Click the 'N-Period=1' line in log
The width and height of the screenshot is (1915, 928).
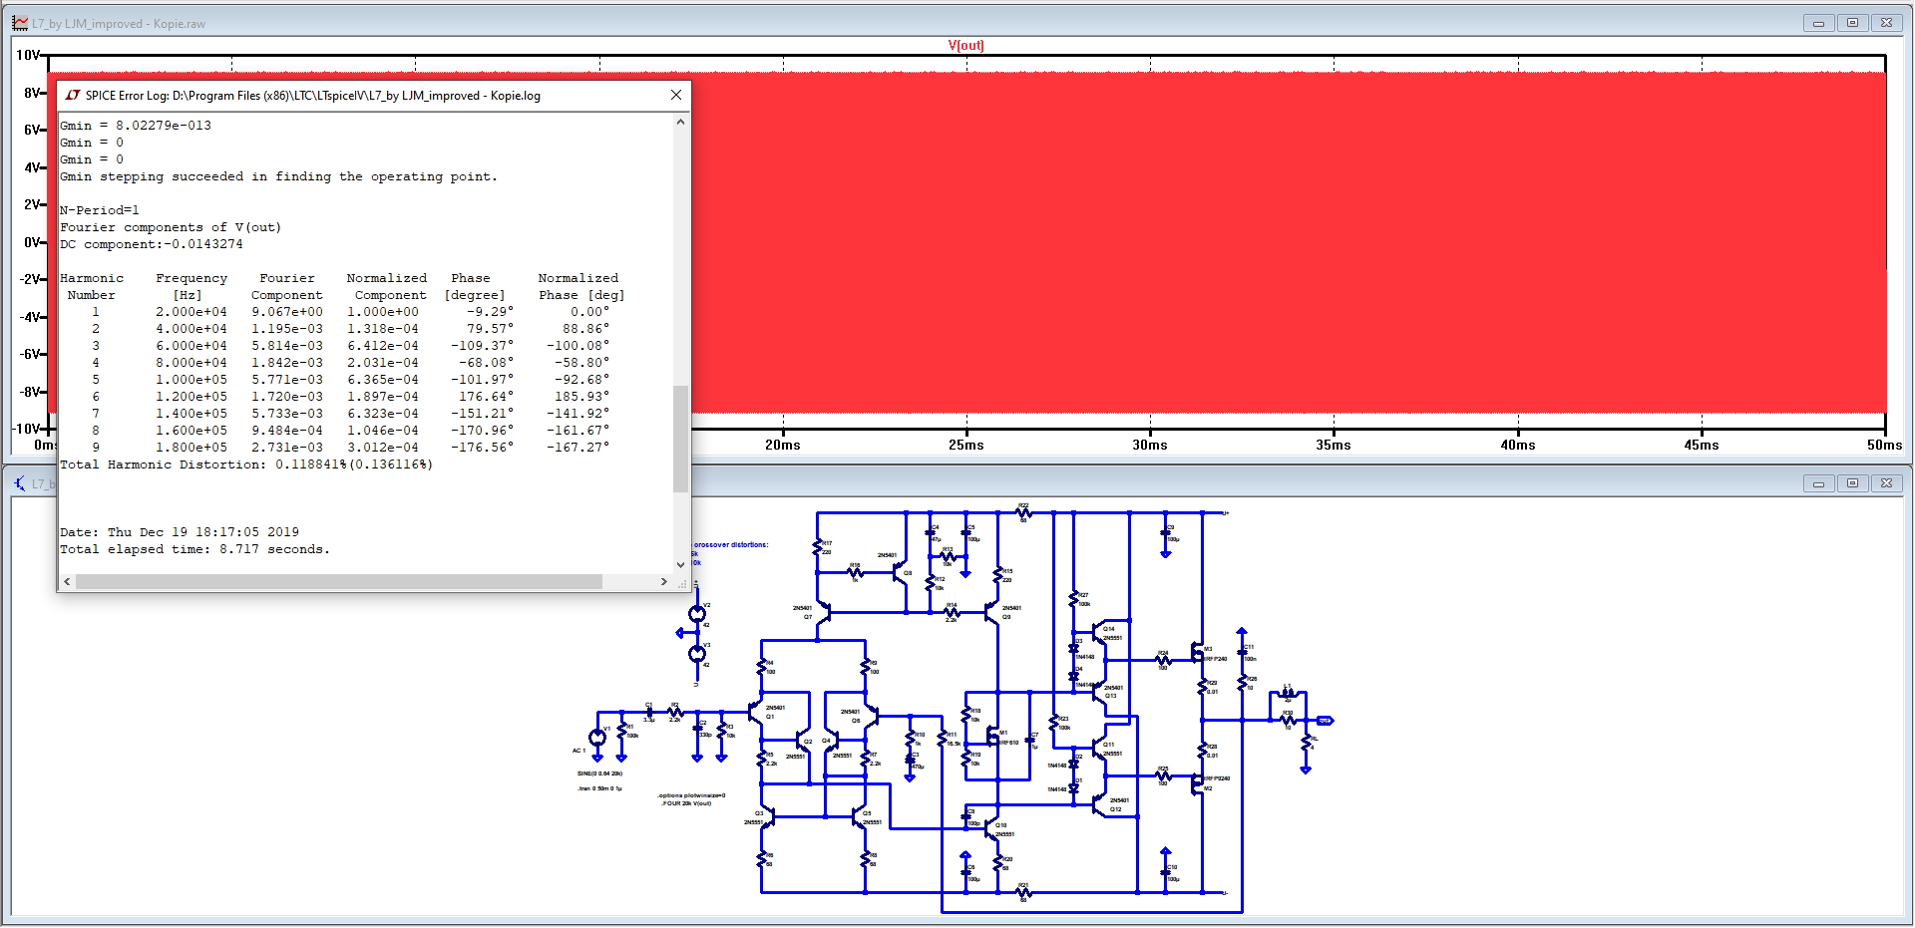click(x=100, y=210)
